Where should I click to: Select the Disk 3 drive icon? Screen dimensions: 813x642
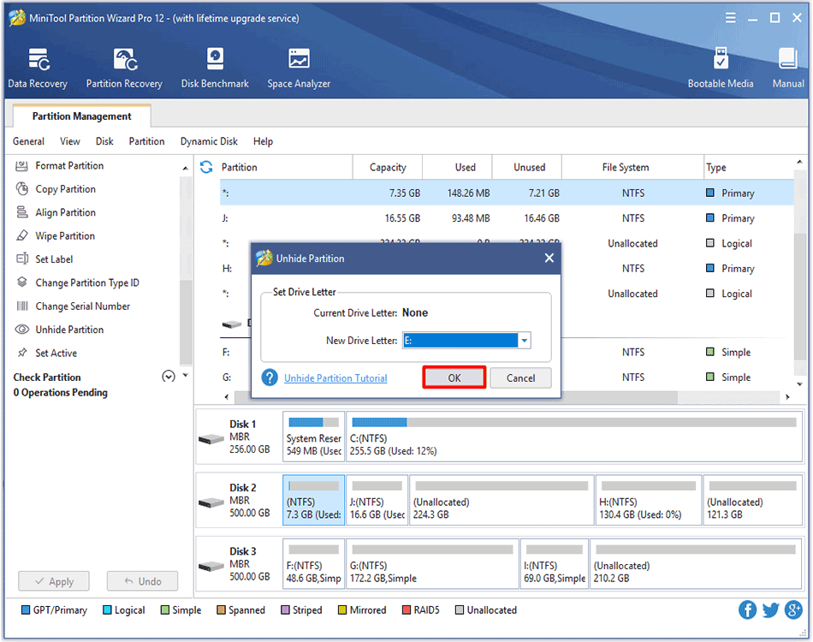click(x=211, y=566)
